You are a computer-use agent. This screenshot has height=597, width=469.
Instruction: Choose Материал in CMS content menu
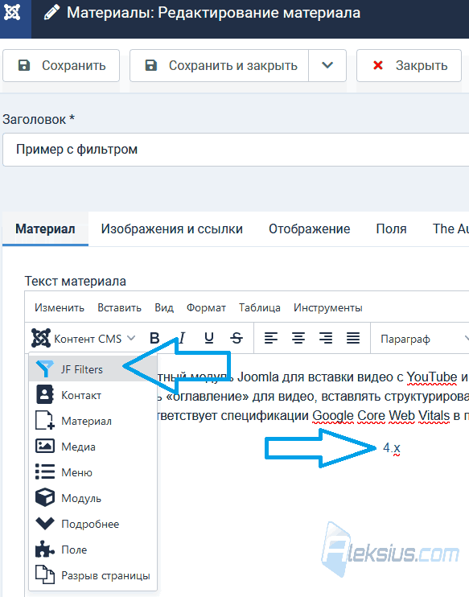tap(93, 421)
